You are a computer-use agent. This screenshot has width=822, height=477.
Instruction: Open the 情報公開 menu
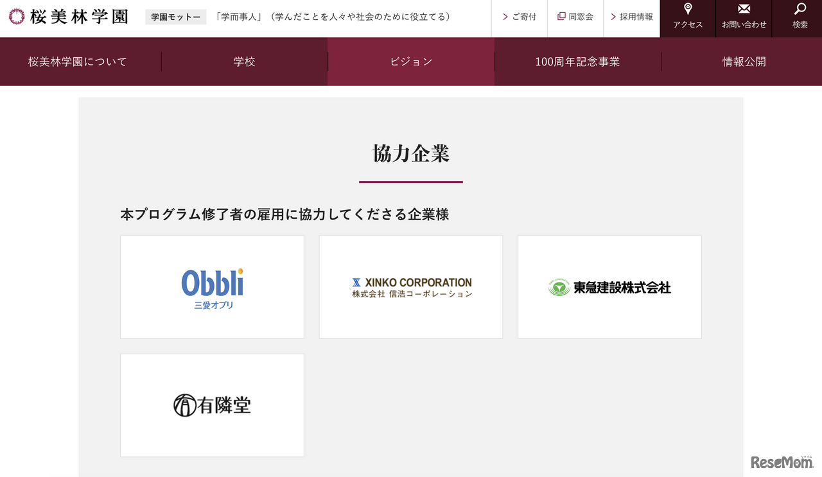click(x=744, y=62)
